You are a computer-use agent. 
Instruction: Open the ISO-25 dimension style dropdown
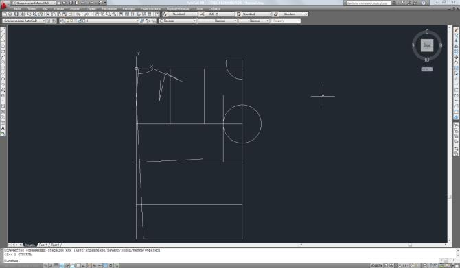[x=220, y=14]
